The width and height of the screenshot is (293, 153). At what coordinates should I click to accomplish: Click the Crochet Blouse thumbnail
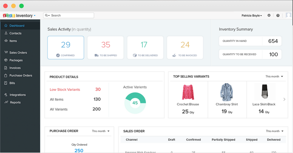tap(188, 92)
